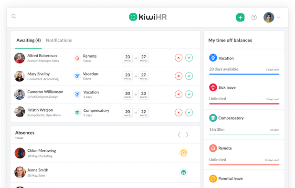The width and height of the screenshot is (295, 188).
Task: Switch to the Notifications tab
Action: point(59,40)
